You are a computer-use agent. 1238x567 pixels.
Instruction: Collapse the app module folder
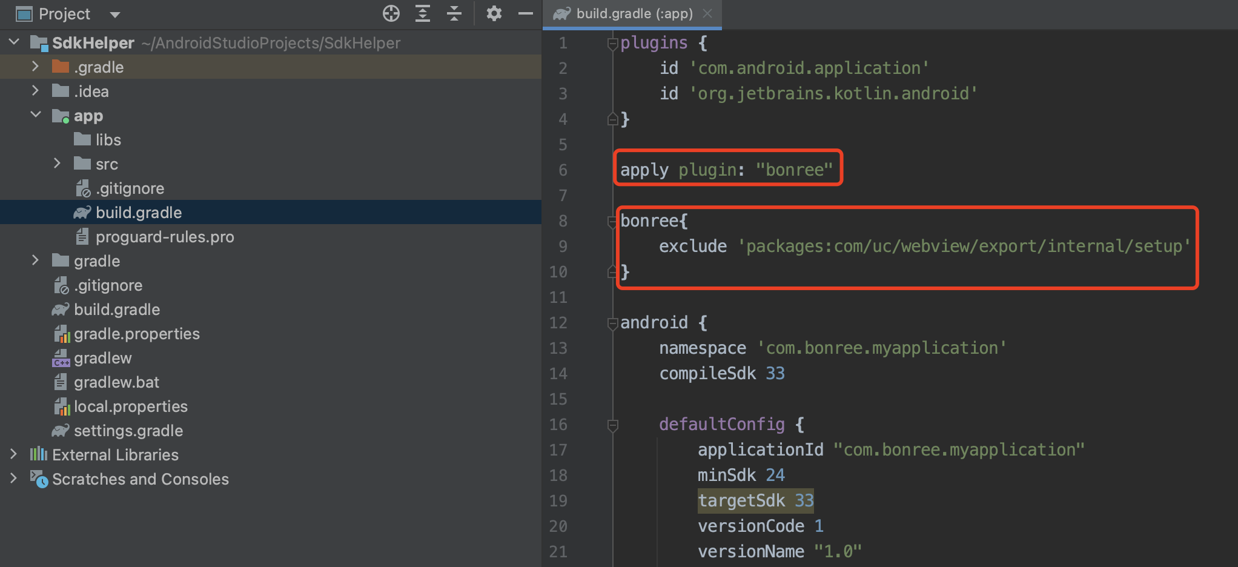click(36, 115)
